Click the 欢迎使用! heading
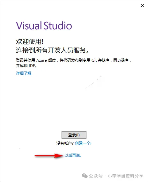Viewport: 148px width, 182px height. click(x=30, y=42)
